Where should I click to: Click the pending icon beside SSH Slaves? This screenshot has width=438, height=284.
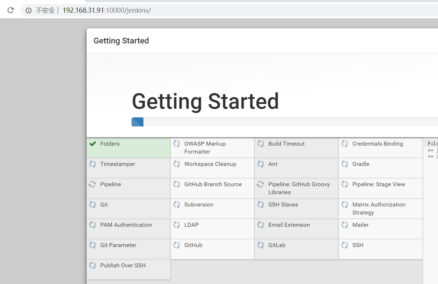tap(261, 205)
